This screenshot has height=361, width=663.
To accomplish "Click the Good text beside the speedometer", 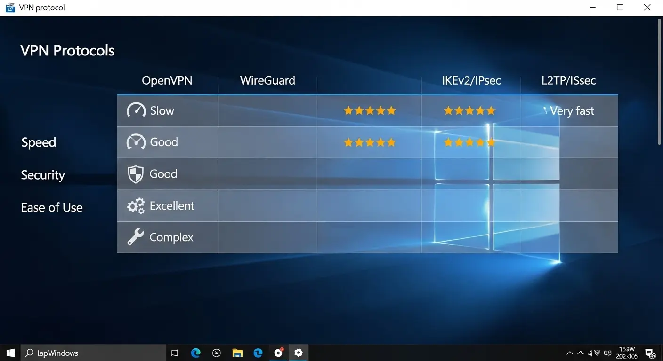I will [x=164, y=142].
